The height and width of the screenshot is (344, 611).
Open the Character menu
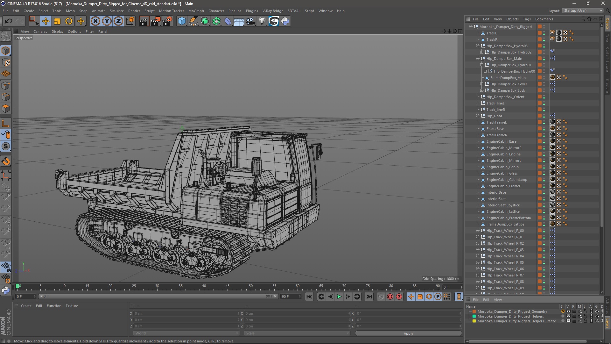(216, 11)
